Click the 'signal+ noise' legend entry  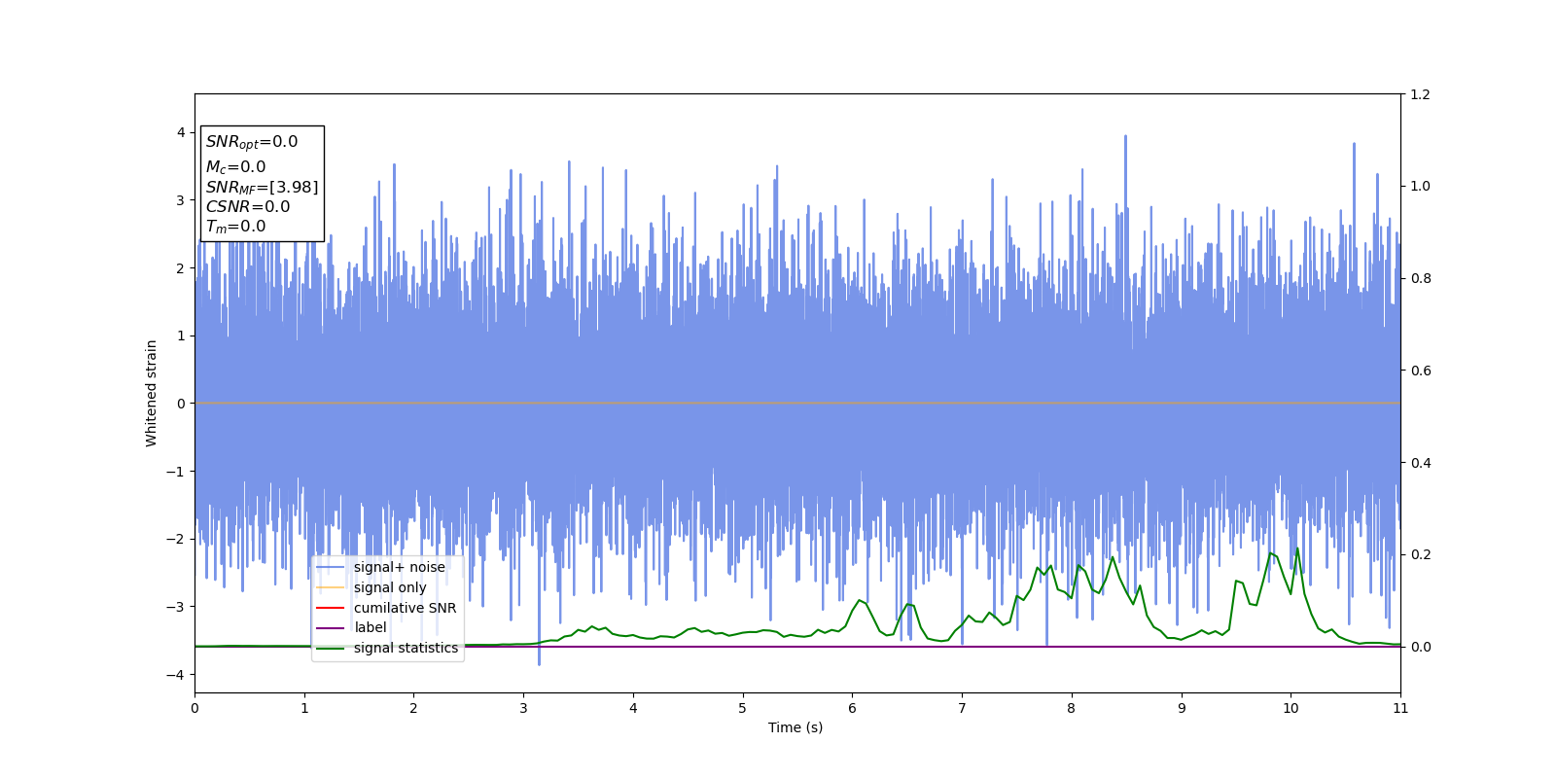tap(400, 568)
